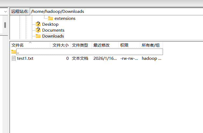Sort by 权限 column header
This screenshot has width=203, height=133.
129,45
